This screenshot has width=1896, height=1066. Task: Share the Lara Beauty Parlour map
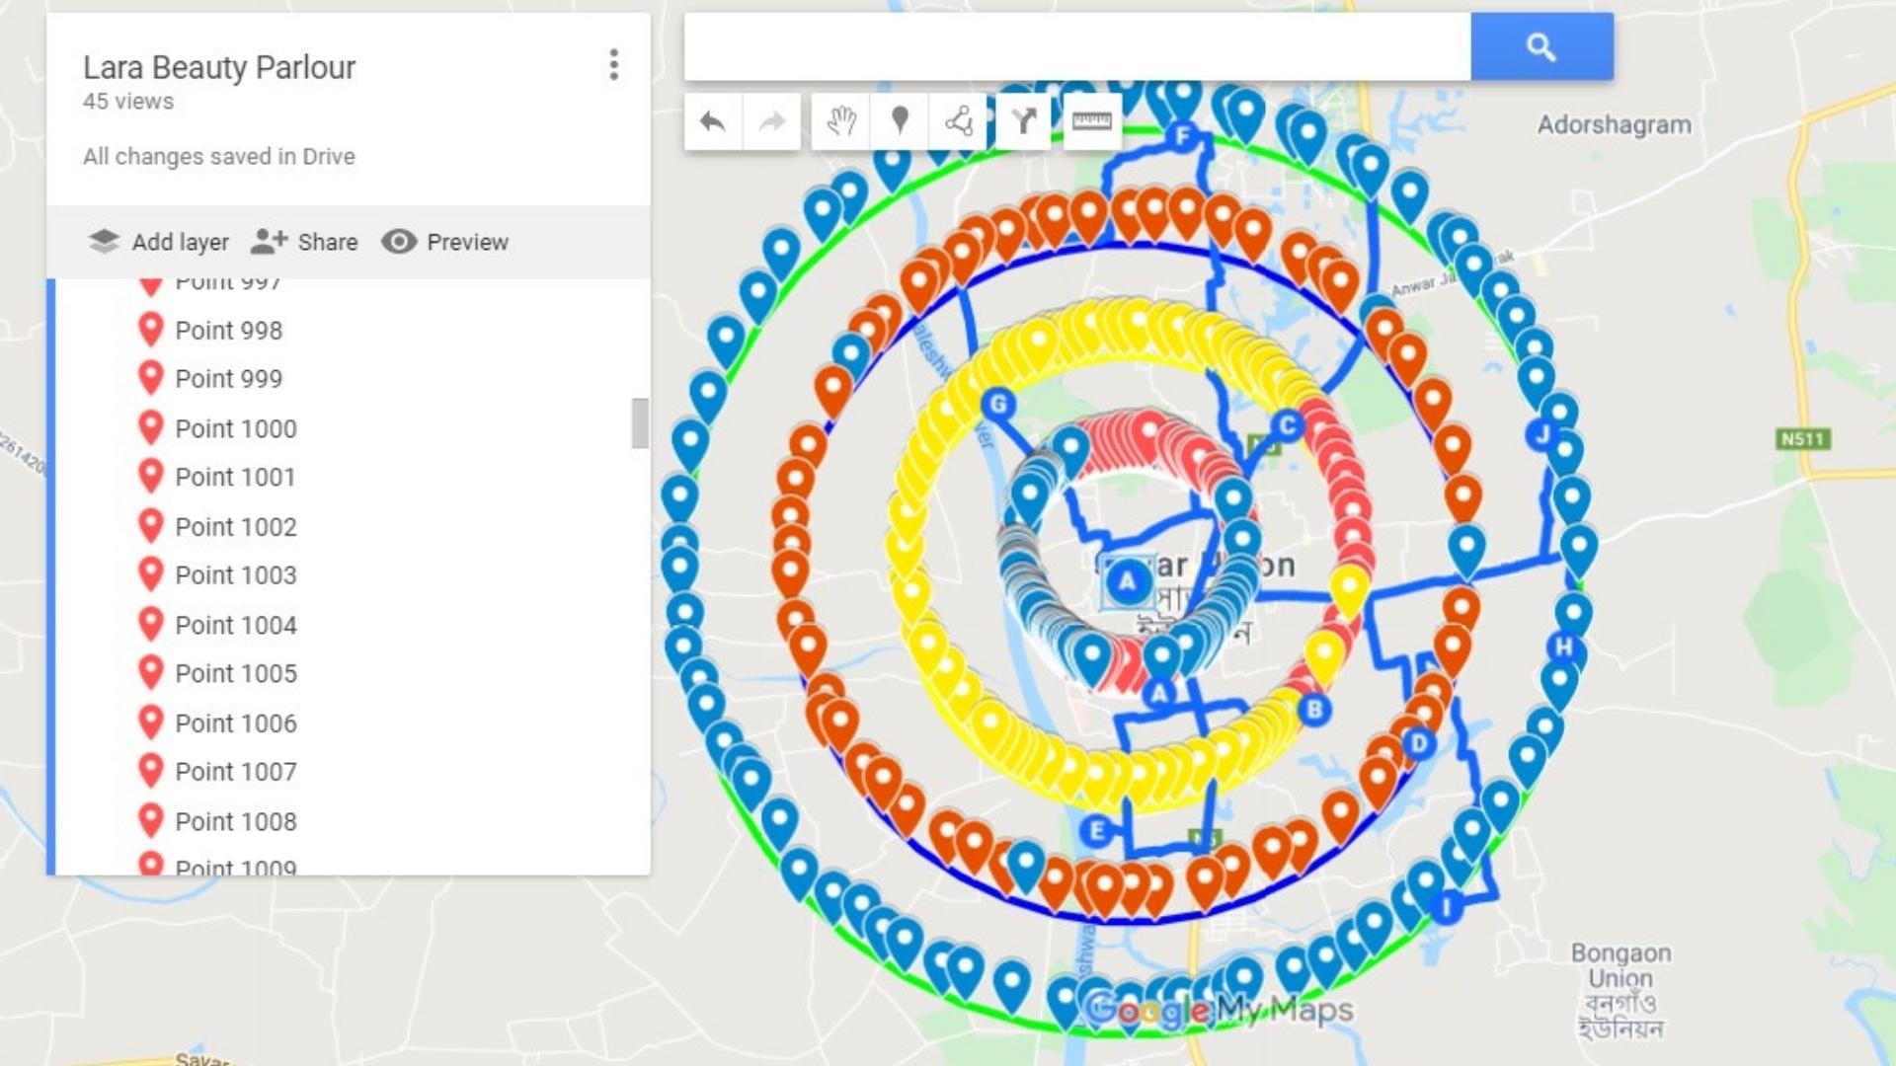[x=304, y=242]
